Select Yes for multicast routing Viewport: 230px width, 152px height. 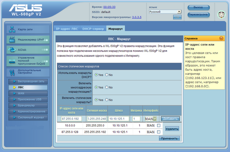click(96, 87)
